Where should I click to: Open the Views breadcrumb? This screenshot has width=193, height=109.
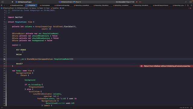47,8
